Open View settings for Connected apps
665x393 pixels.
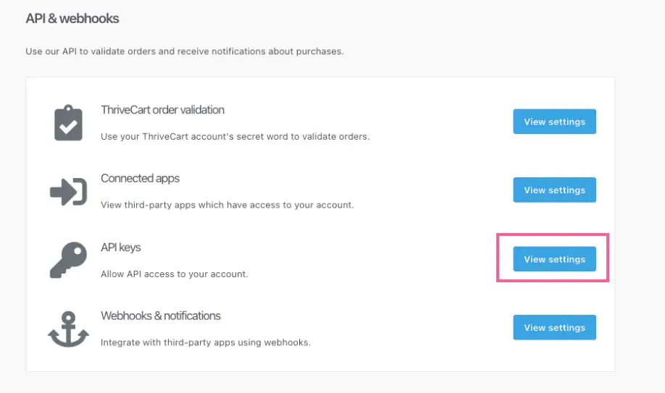click(554, 190)
